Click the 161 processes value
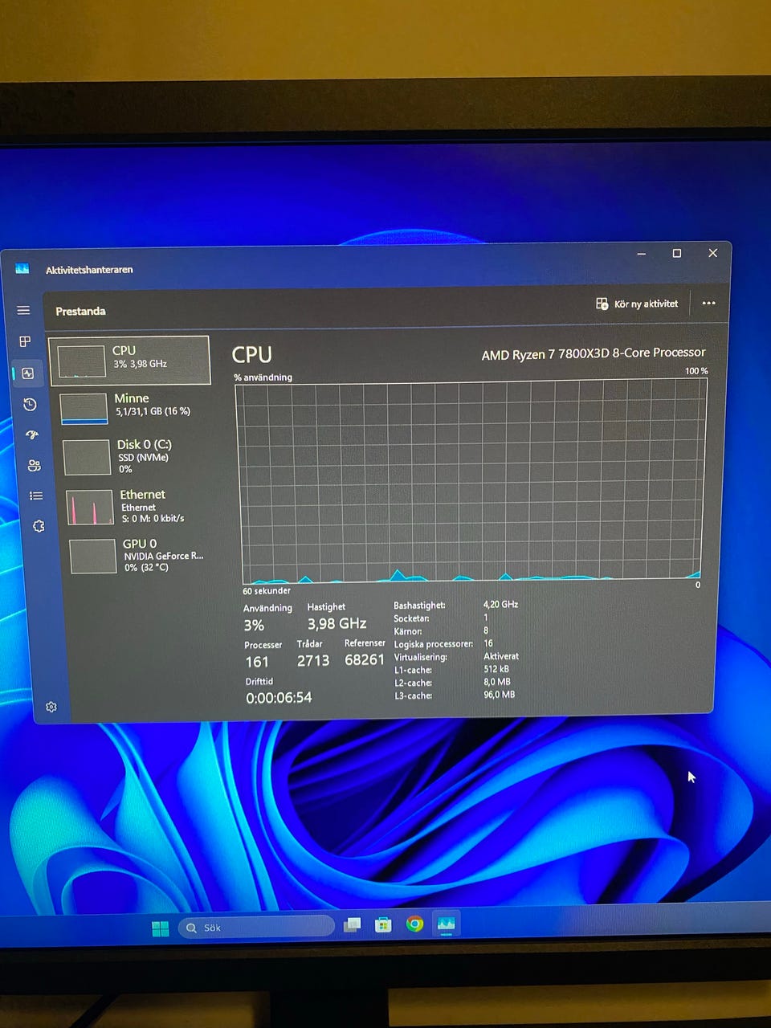 pos(257,662)
